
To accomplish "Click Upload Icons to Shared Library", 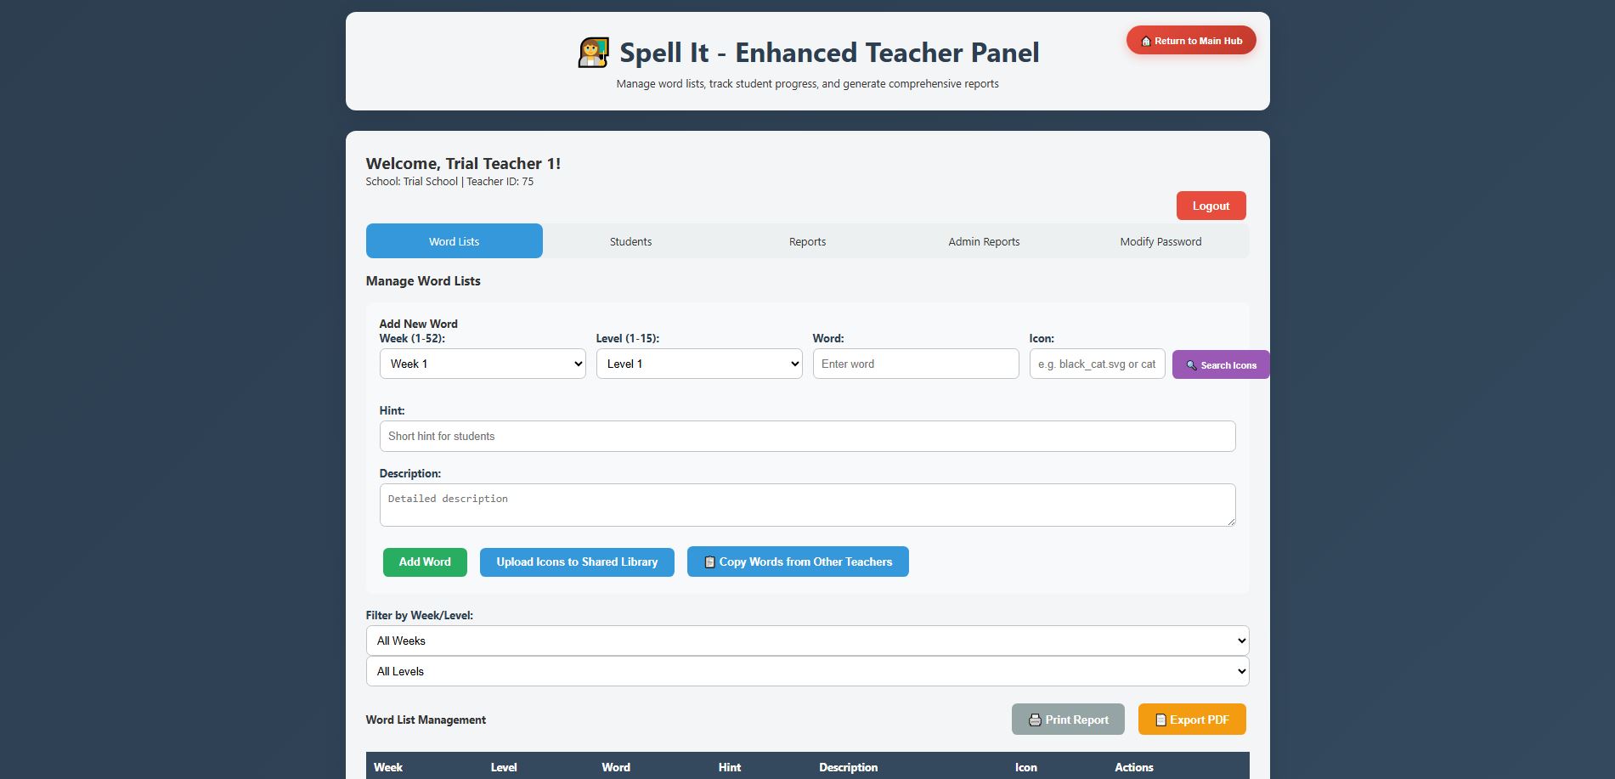I will (x=577, y=562).
